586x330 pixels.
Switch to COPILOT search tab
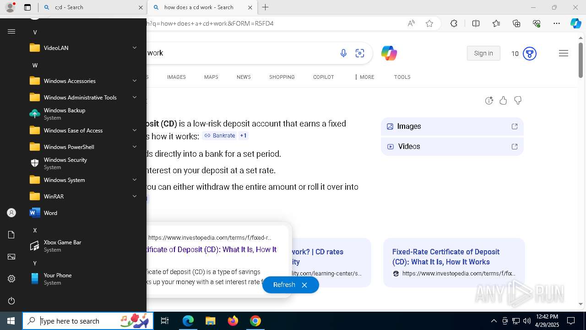tap(324, 77)
